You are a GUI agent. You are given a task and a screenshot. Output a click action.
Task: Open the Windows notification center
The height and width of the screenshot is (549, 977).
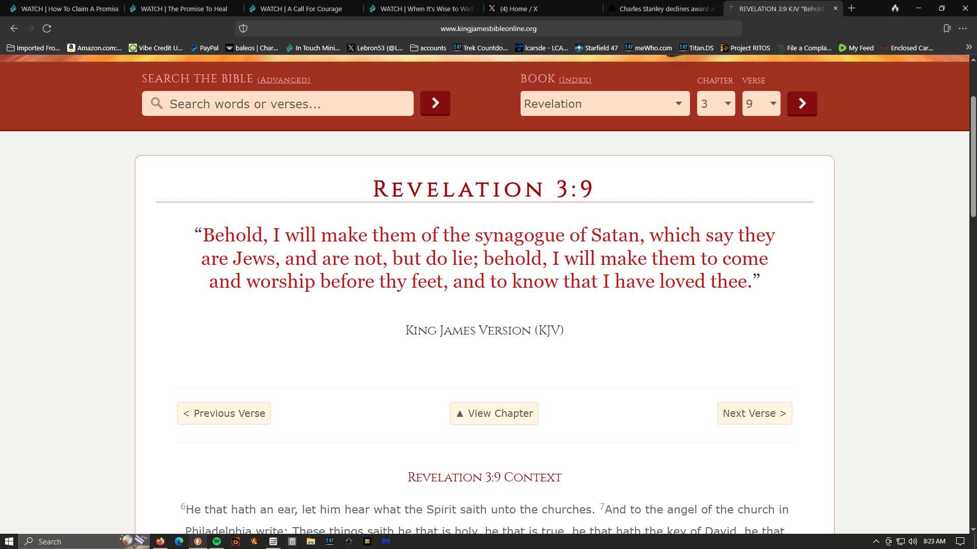click(960, 541)
